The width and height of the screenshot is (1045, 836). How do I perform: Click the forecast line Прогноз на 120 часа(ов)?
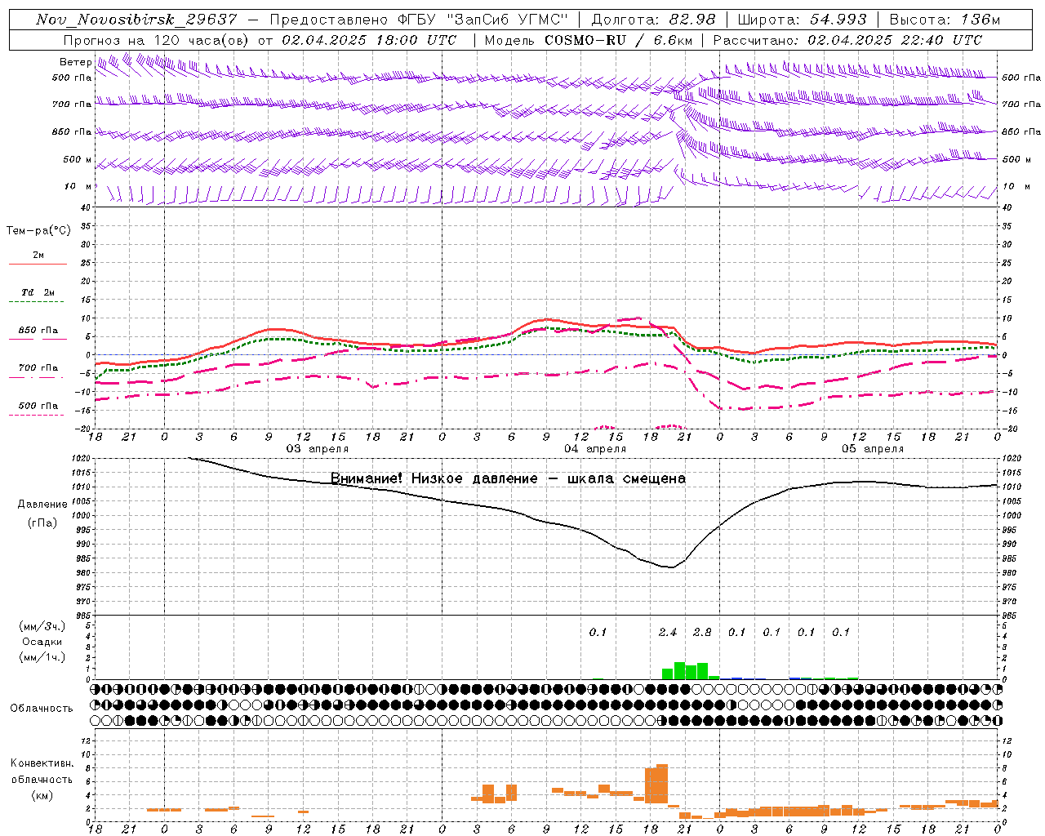(156, 40)
